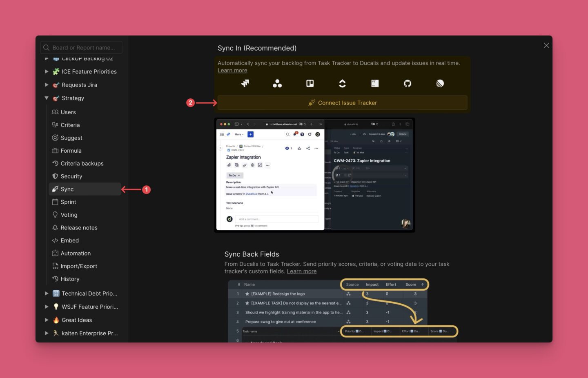The width and height of the screenshot is (588, 378).
Task: Click the clock icon next to History
Action: [55, 279]
